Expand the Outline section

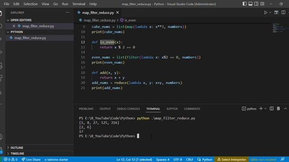pos(17,148)
